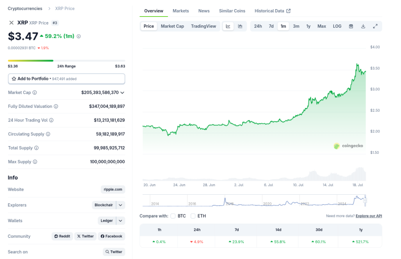Image resolution: width=401 pixels, height=259 pixels.
Task: Check the BTC compare checkbox
Action: (x=173, y=216)
